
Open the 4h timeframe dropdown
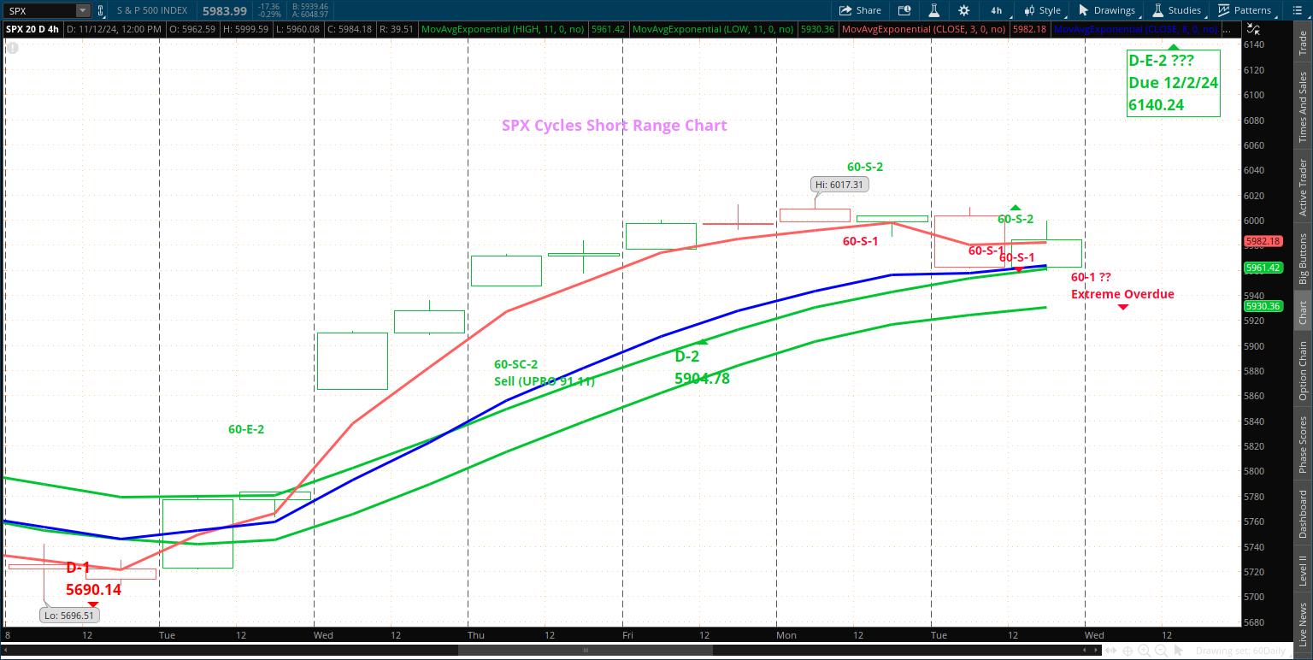click(x=996, y=10)
